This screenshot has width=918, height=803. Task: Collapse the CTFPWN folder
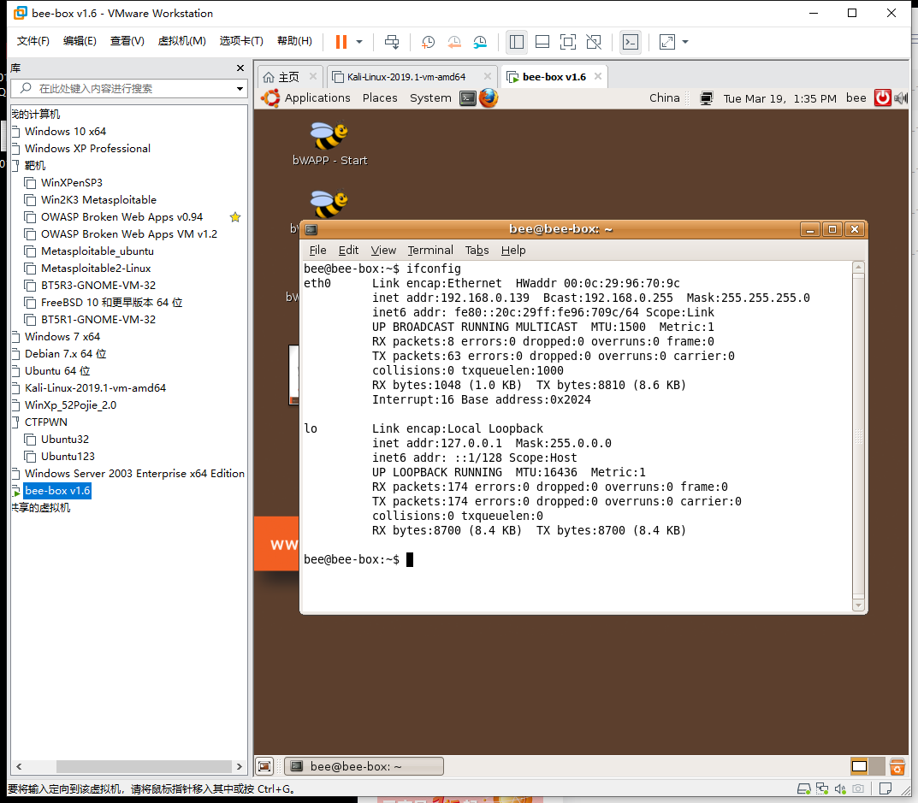[x=15, y=422]
